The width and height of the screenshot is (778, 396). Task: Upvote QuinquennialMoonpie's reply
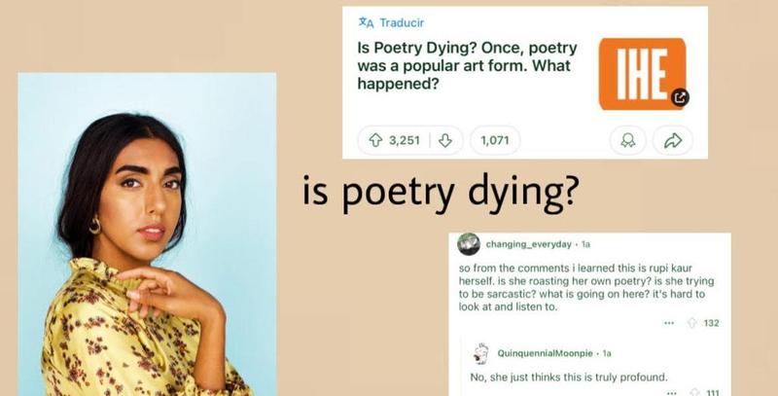pos(692,391)
